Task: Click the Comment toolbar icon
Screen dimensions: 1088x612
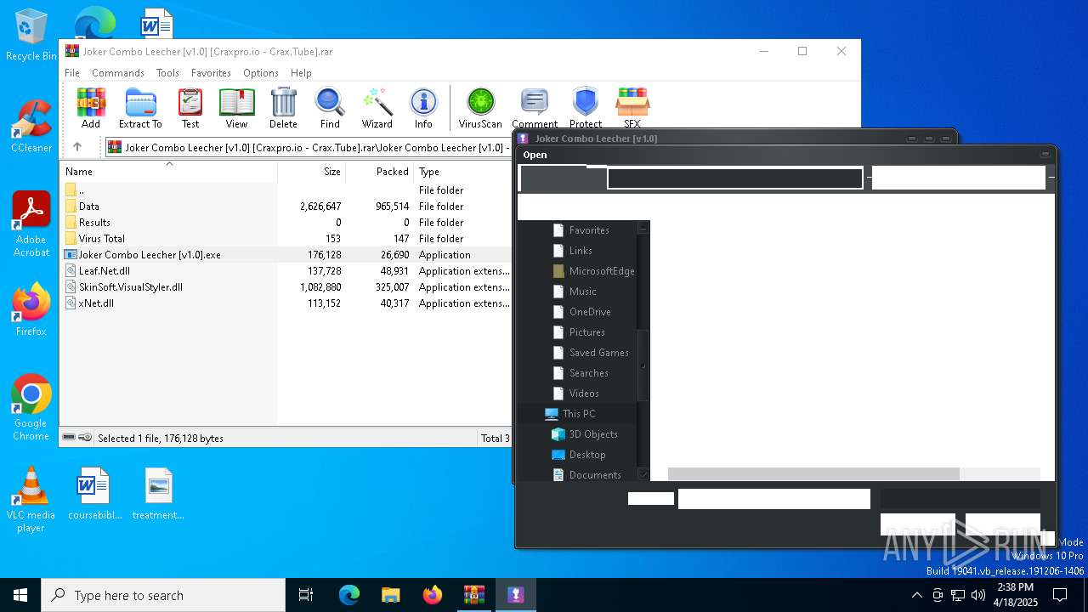Action: coord(535,108)
